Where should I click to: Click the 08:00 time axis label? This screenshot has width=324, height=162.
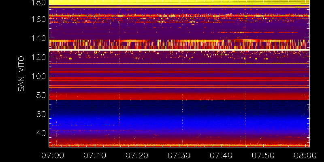[x=305, y=156]
